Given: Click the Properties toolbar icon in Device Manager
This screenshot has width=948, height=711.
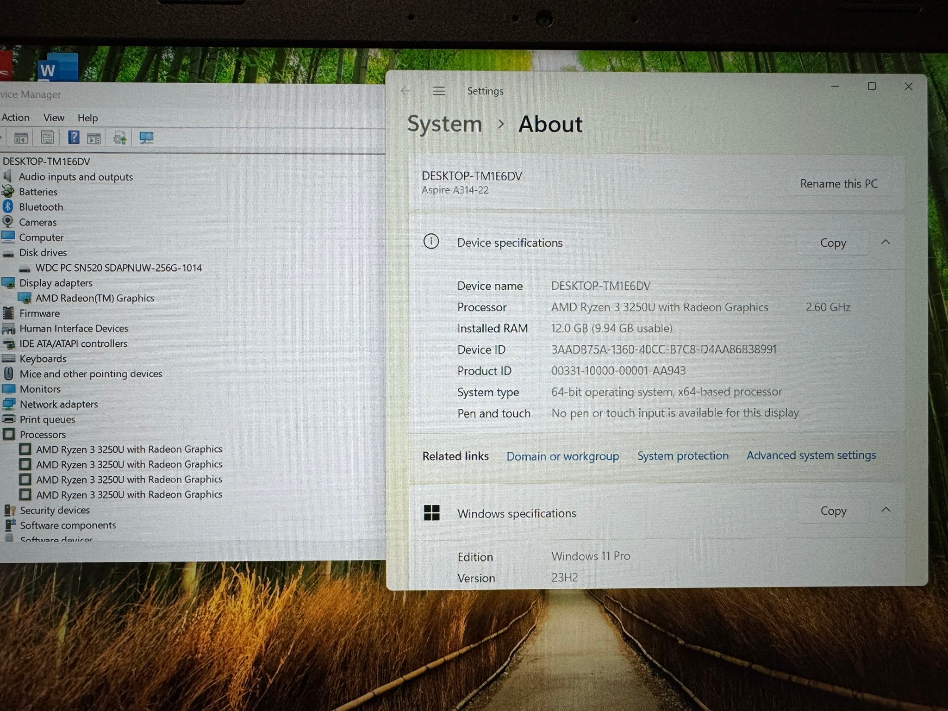Looking at the screenshot, I should coord(47,137).
